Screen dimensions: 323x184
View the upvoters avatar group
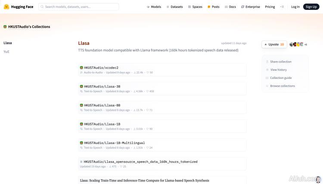click(x=298, y=44)
